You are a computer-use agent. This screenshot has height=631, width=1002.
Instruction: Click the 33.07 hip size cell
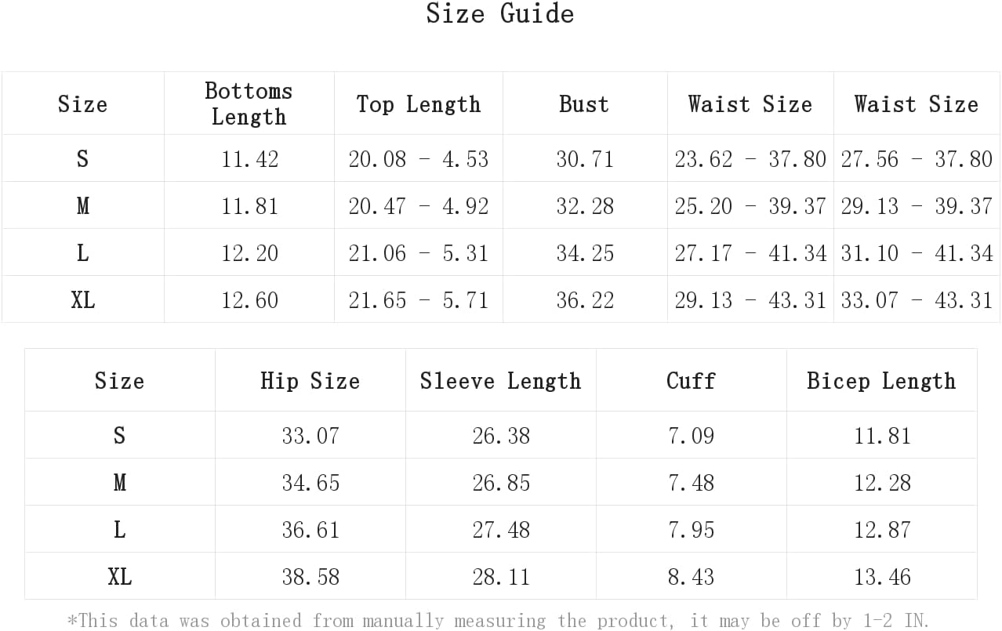click(310, 436)
